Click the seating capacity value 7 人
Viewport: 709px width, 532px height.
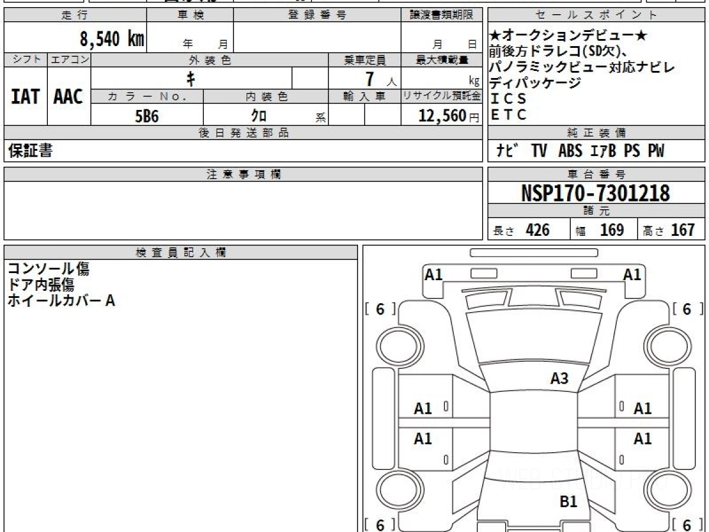[382, 78]
